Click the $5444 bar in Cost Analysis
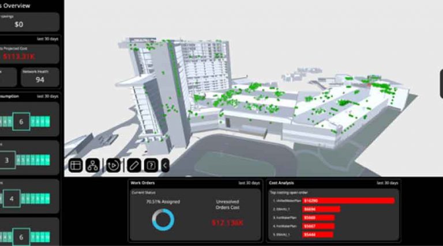The height and width of the screenshot is (246, 443). click(x=317, y=235)
